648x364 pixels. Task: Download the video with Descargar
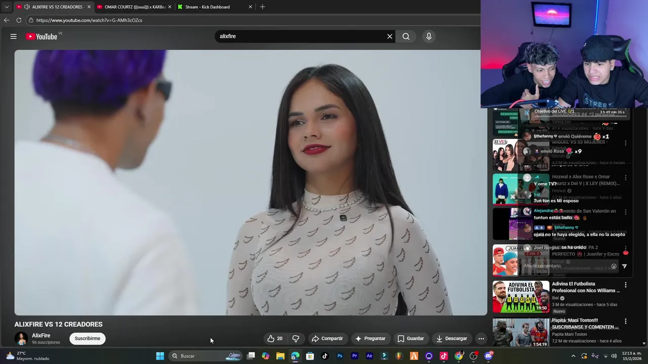click(x=452, y=339)
